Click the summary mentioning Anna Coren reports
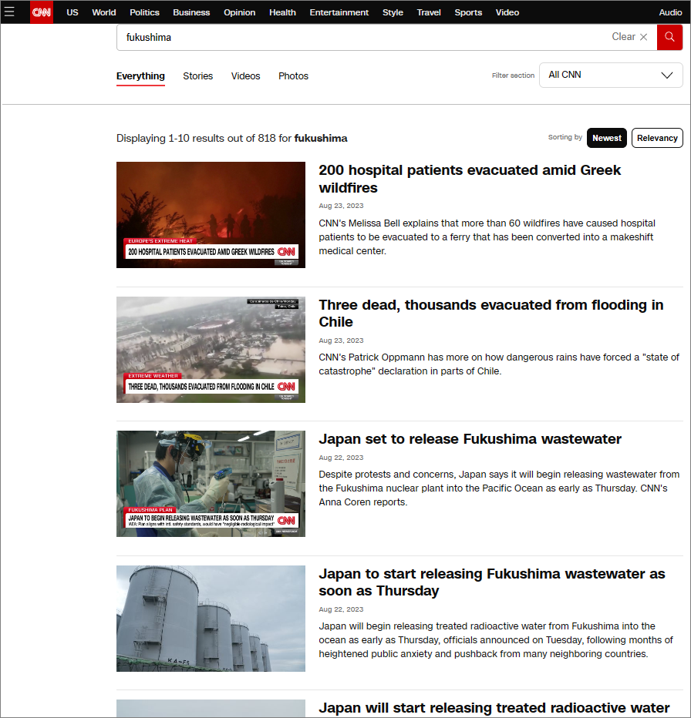Viewport: 691px width, 718px height. pyautogui.click(x=499, y=488)
